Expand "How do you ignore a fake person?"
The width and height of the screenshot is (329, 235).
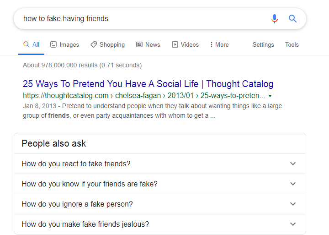77,204
